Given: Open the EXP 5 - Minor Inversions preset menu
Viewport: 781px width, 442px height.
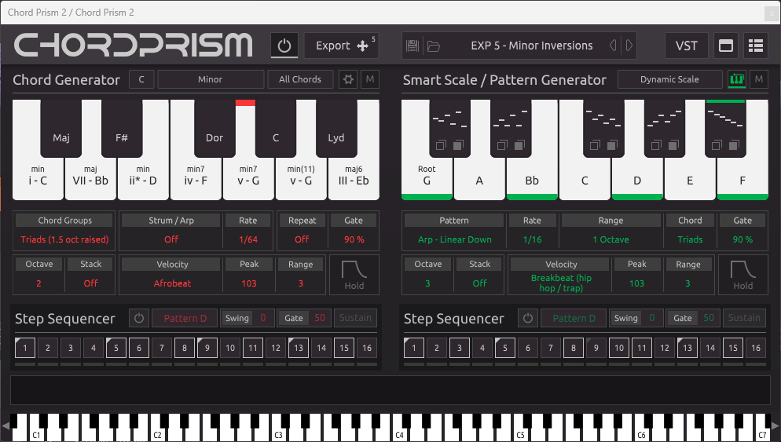Looking at the screenshot, I should [x=531, y=46].
